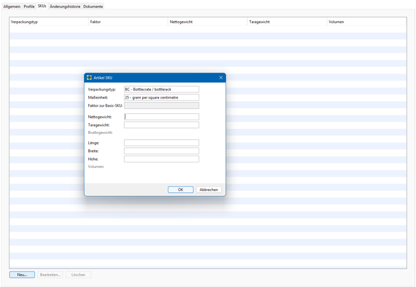Viewport: 416px width, 287px height.
Task: Select the SKUs tab
Action: pyautogui.click(x=42, y=6)
